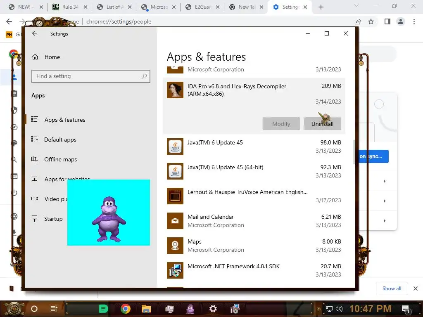The width and height of the screenshot is (423, 317).
Task: Click the search magnifier in Find a setting
Action: click(x=144, y=76)
